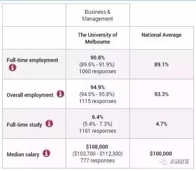Click the National Average column header
Screen dimensions: 196x171
[x=161, y=35]
